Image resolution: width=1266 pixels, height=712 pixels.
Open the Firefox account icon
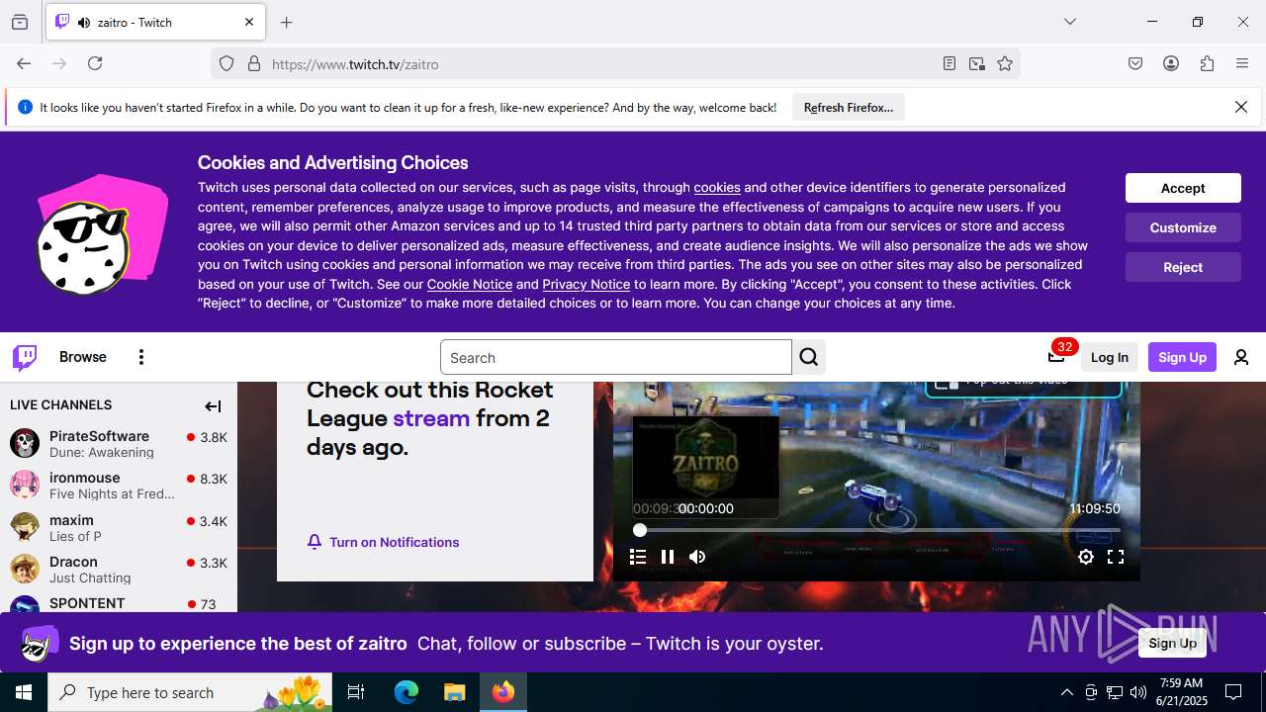[1171, 63]
